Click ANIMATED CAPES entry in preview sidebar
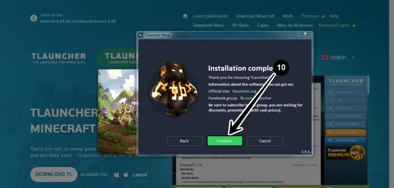The height and width of the screenshot is (188, 394). (346, 124)
